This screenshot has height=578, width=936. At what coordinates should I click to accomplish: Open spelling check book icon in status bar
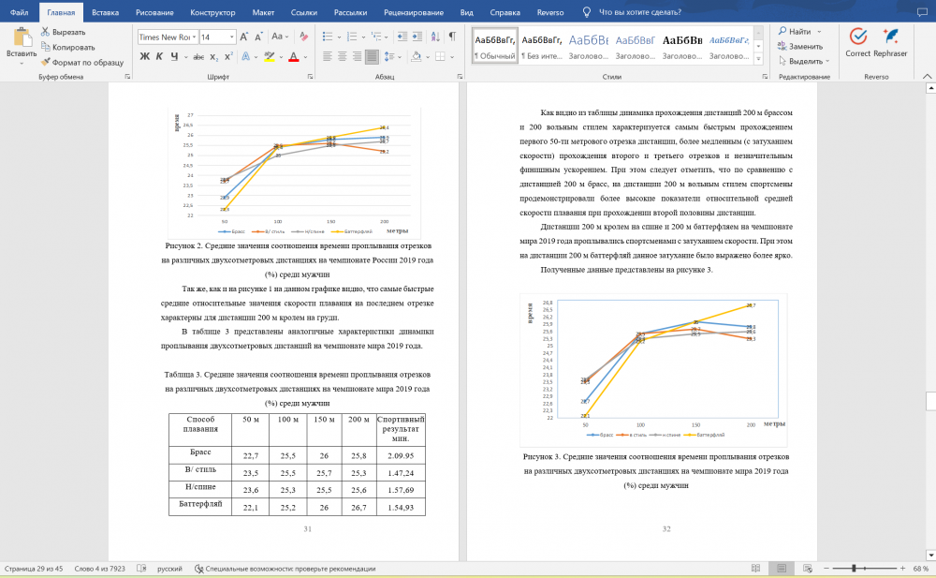coord(141,569)
